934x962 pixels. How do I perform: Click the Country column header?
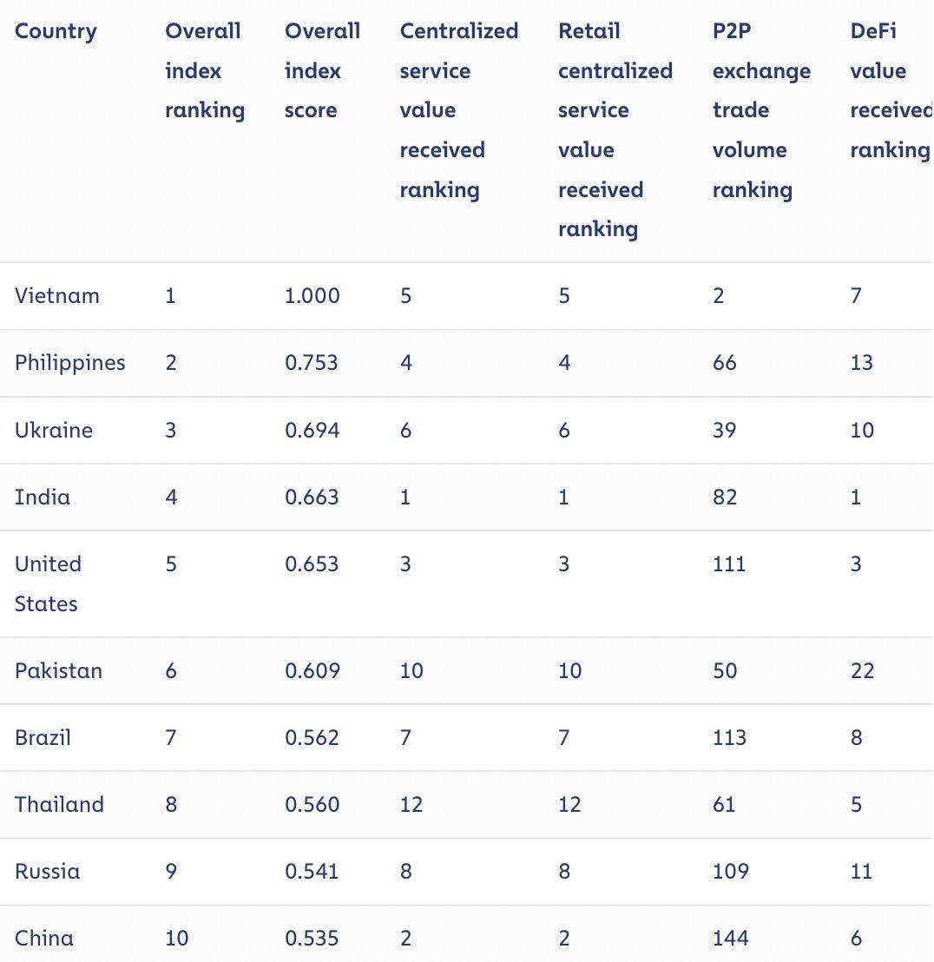(56, 31)
